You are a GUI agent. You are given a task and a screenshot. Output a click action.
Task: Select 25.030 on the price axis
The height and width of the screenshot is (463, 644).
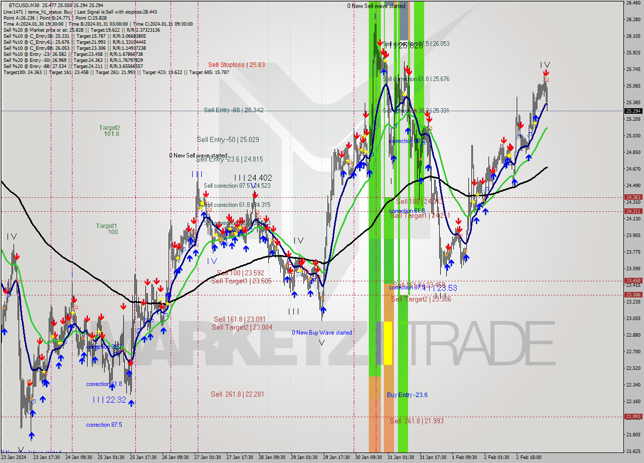(632, 136)
